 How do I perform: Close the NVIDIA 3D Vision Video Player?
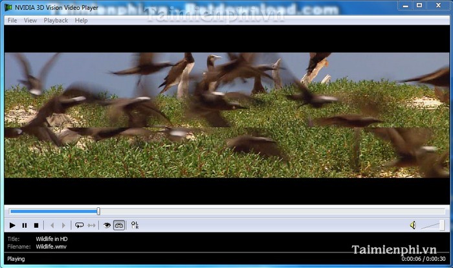pos(438,5)
